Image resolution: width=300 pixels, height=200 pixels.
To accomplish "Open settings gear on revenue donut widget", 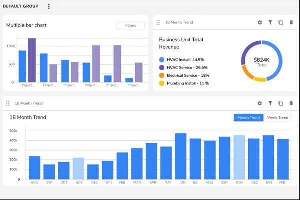I will tap(259, 22).
